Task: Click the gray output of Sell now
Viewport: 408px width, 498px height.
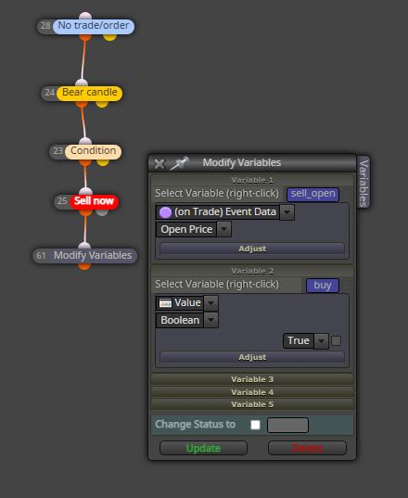Action: click(x=102, y=212)
